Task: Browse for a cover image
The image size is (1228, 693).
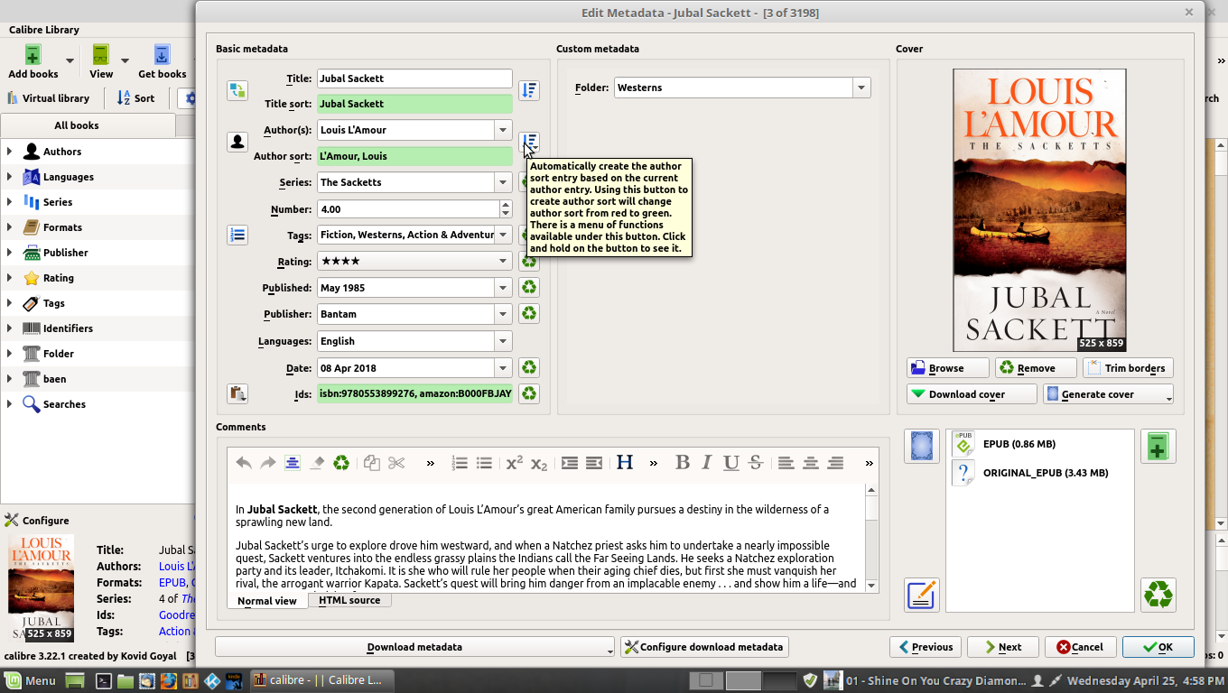Action: click(x=948, y=368)
